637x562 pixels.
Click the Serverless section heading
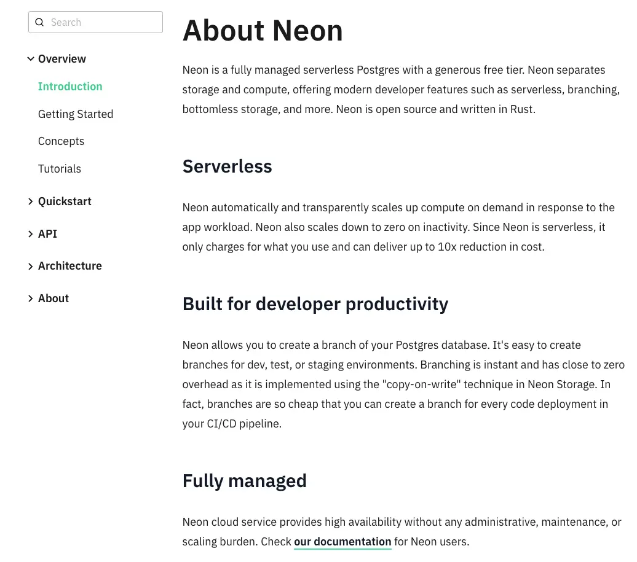click(227, 166)
